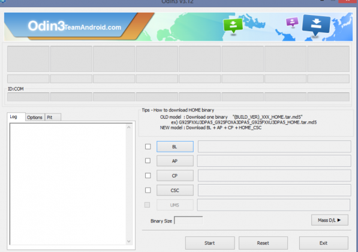Click the BL file path field
This screenshot has width=358, height=252.
(274, 146)
